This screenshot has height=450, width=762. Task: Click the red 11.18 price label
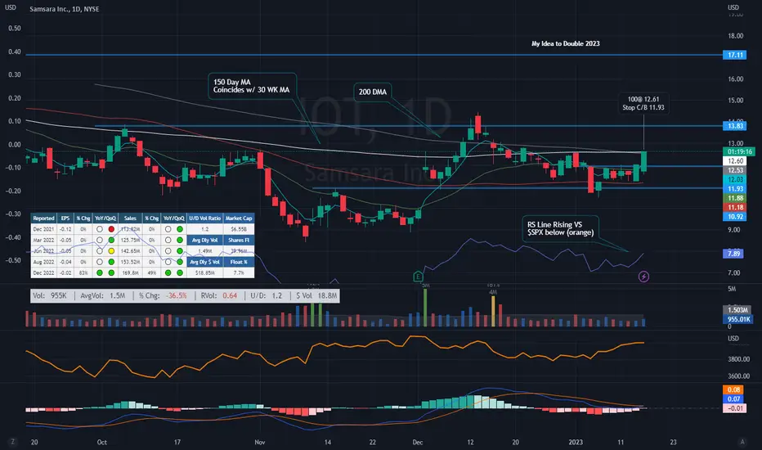pyautogui.click(x=735, y=207)
